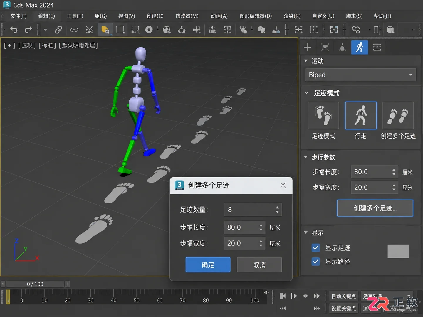This screenshot has width=423, height=317.
Task: Jump to end frame
Action: pos(317,296)
